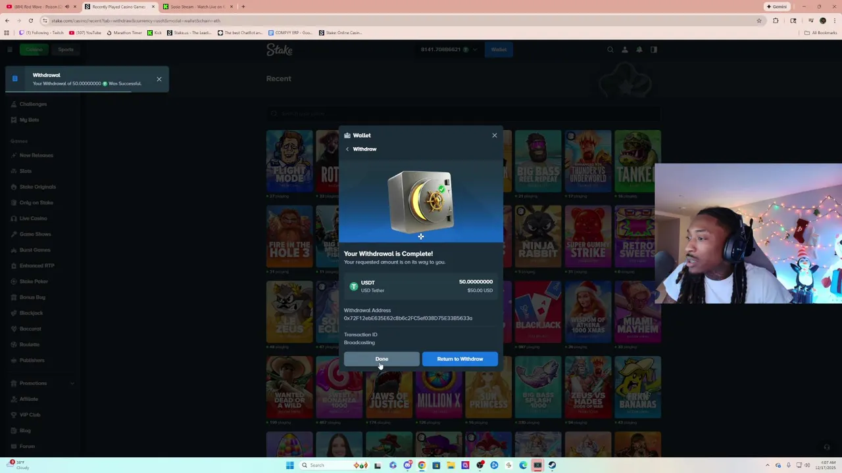Switch to the Sports section
The height and width of the screenshot is (473, 842).
pyautogui.click(x=65, y=49)
